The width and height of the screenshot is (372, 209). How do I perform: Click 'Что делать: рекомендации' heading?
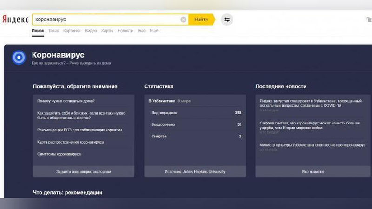point(67,192)
